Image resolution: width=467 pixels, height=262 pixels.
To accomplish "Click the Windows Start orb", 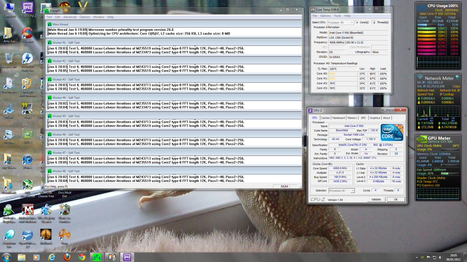I will pos(6,257).
